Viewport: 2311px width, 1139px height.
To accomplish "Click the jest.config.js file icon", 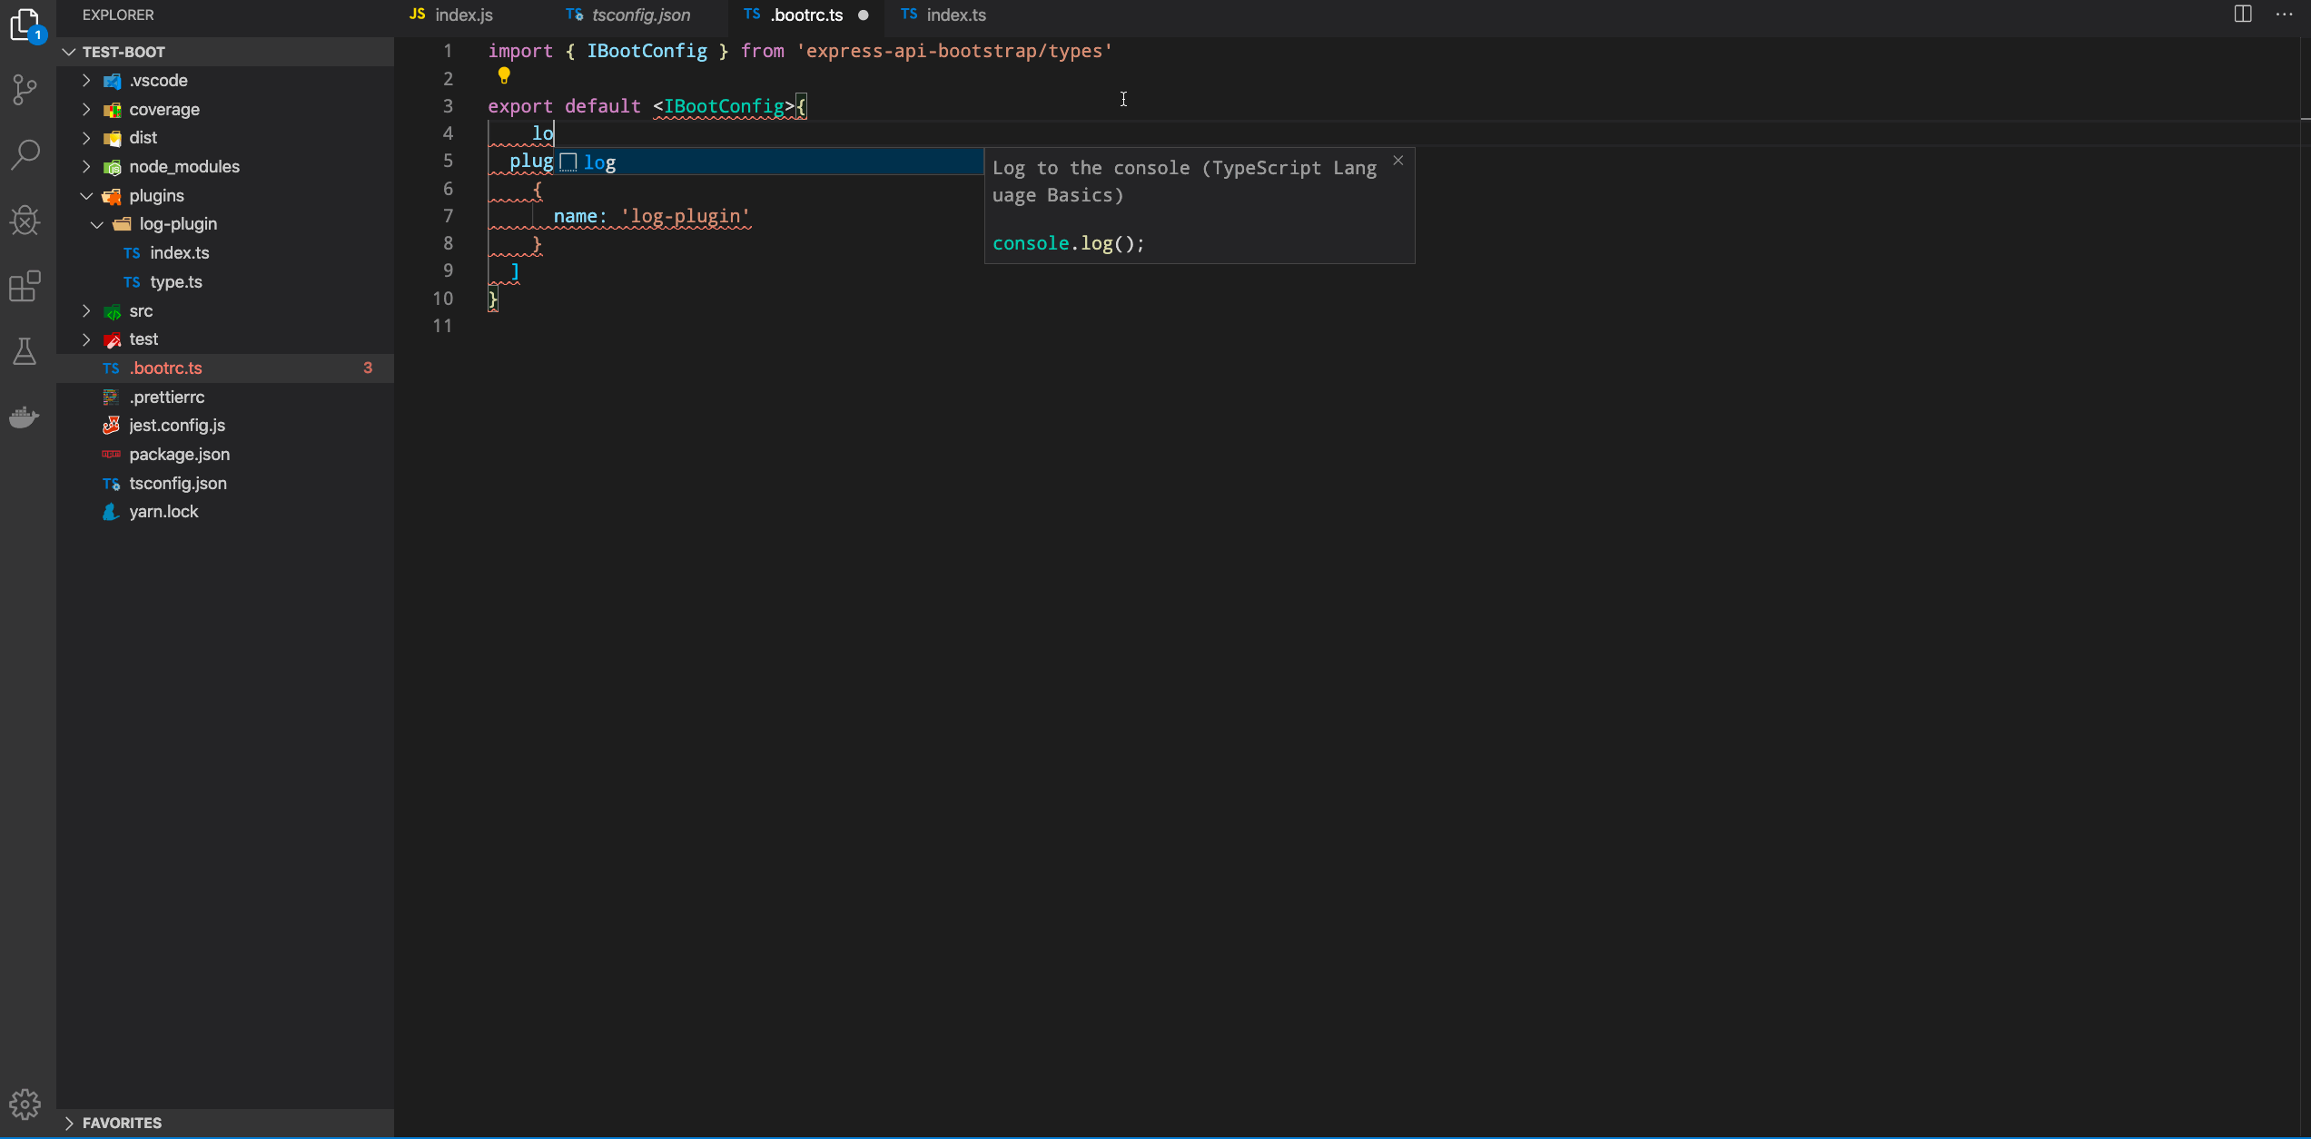I will click(x=111, y=426).
